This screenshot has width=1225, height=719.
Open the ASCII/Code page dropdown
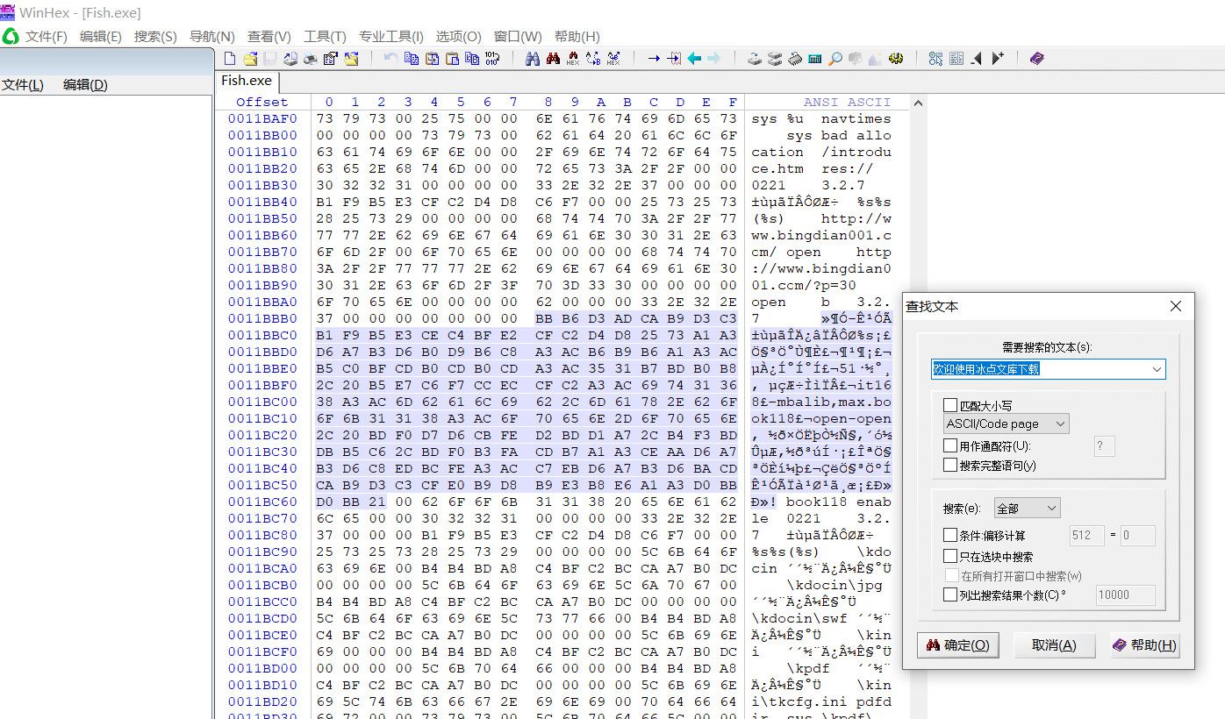1006,424
